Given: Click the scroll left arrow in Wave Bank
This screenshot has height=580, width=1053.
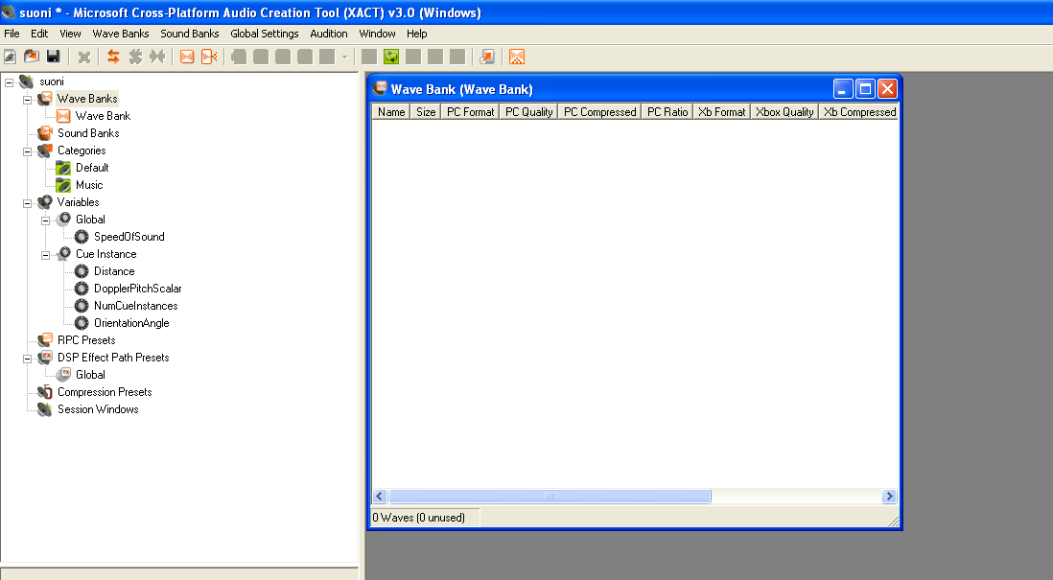Looking at the screenshot, I should coord(380,496).
